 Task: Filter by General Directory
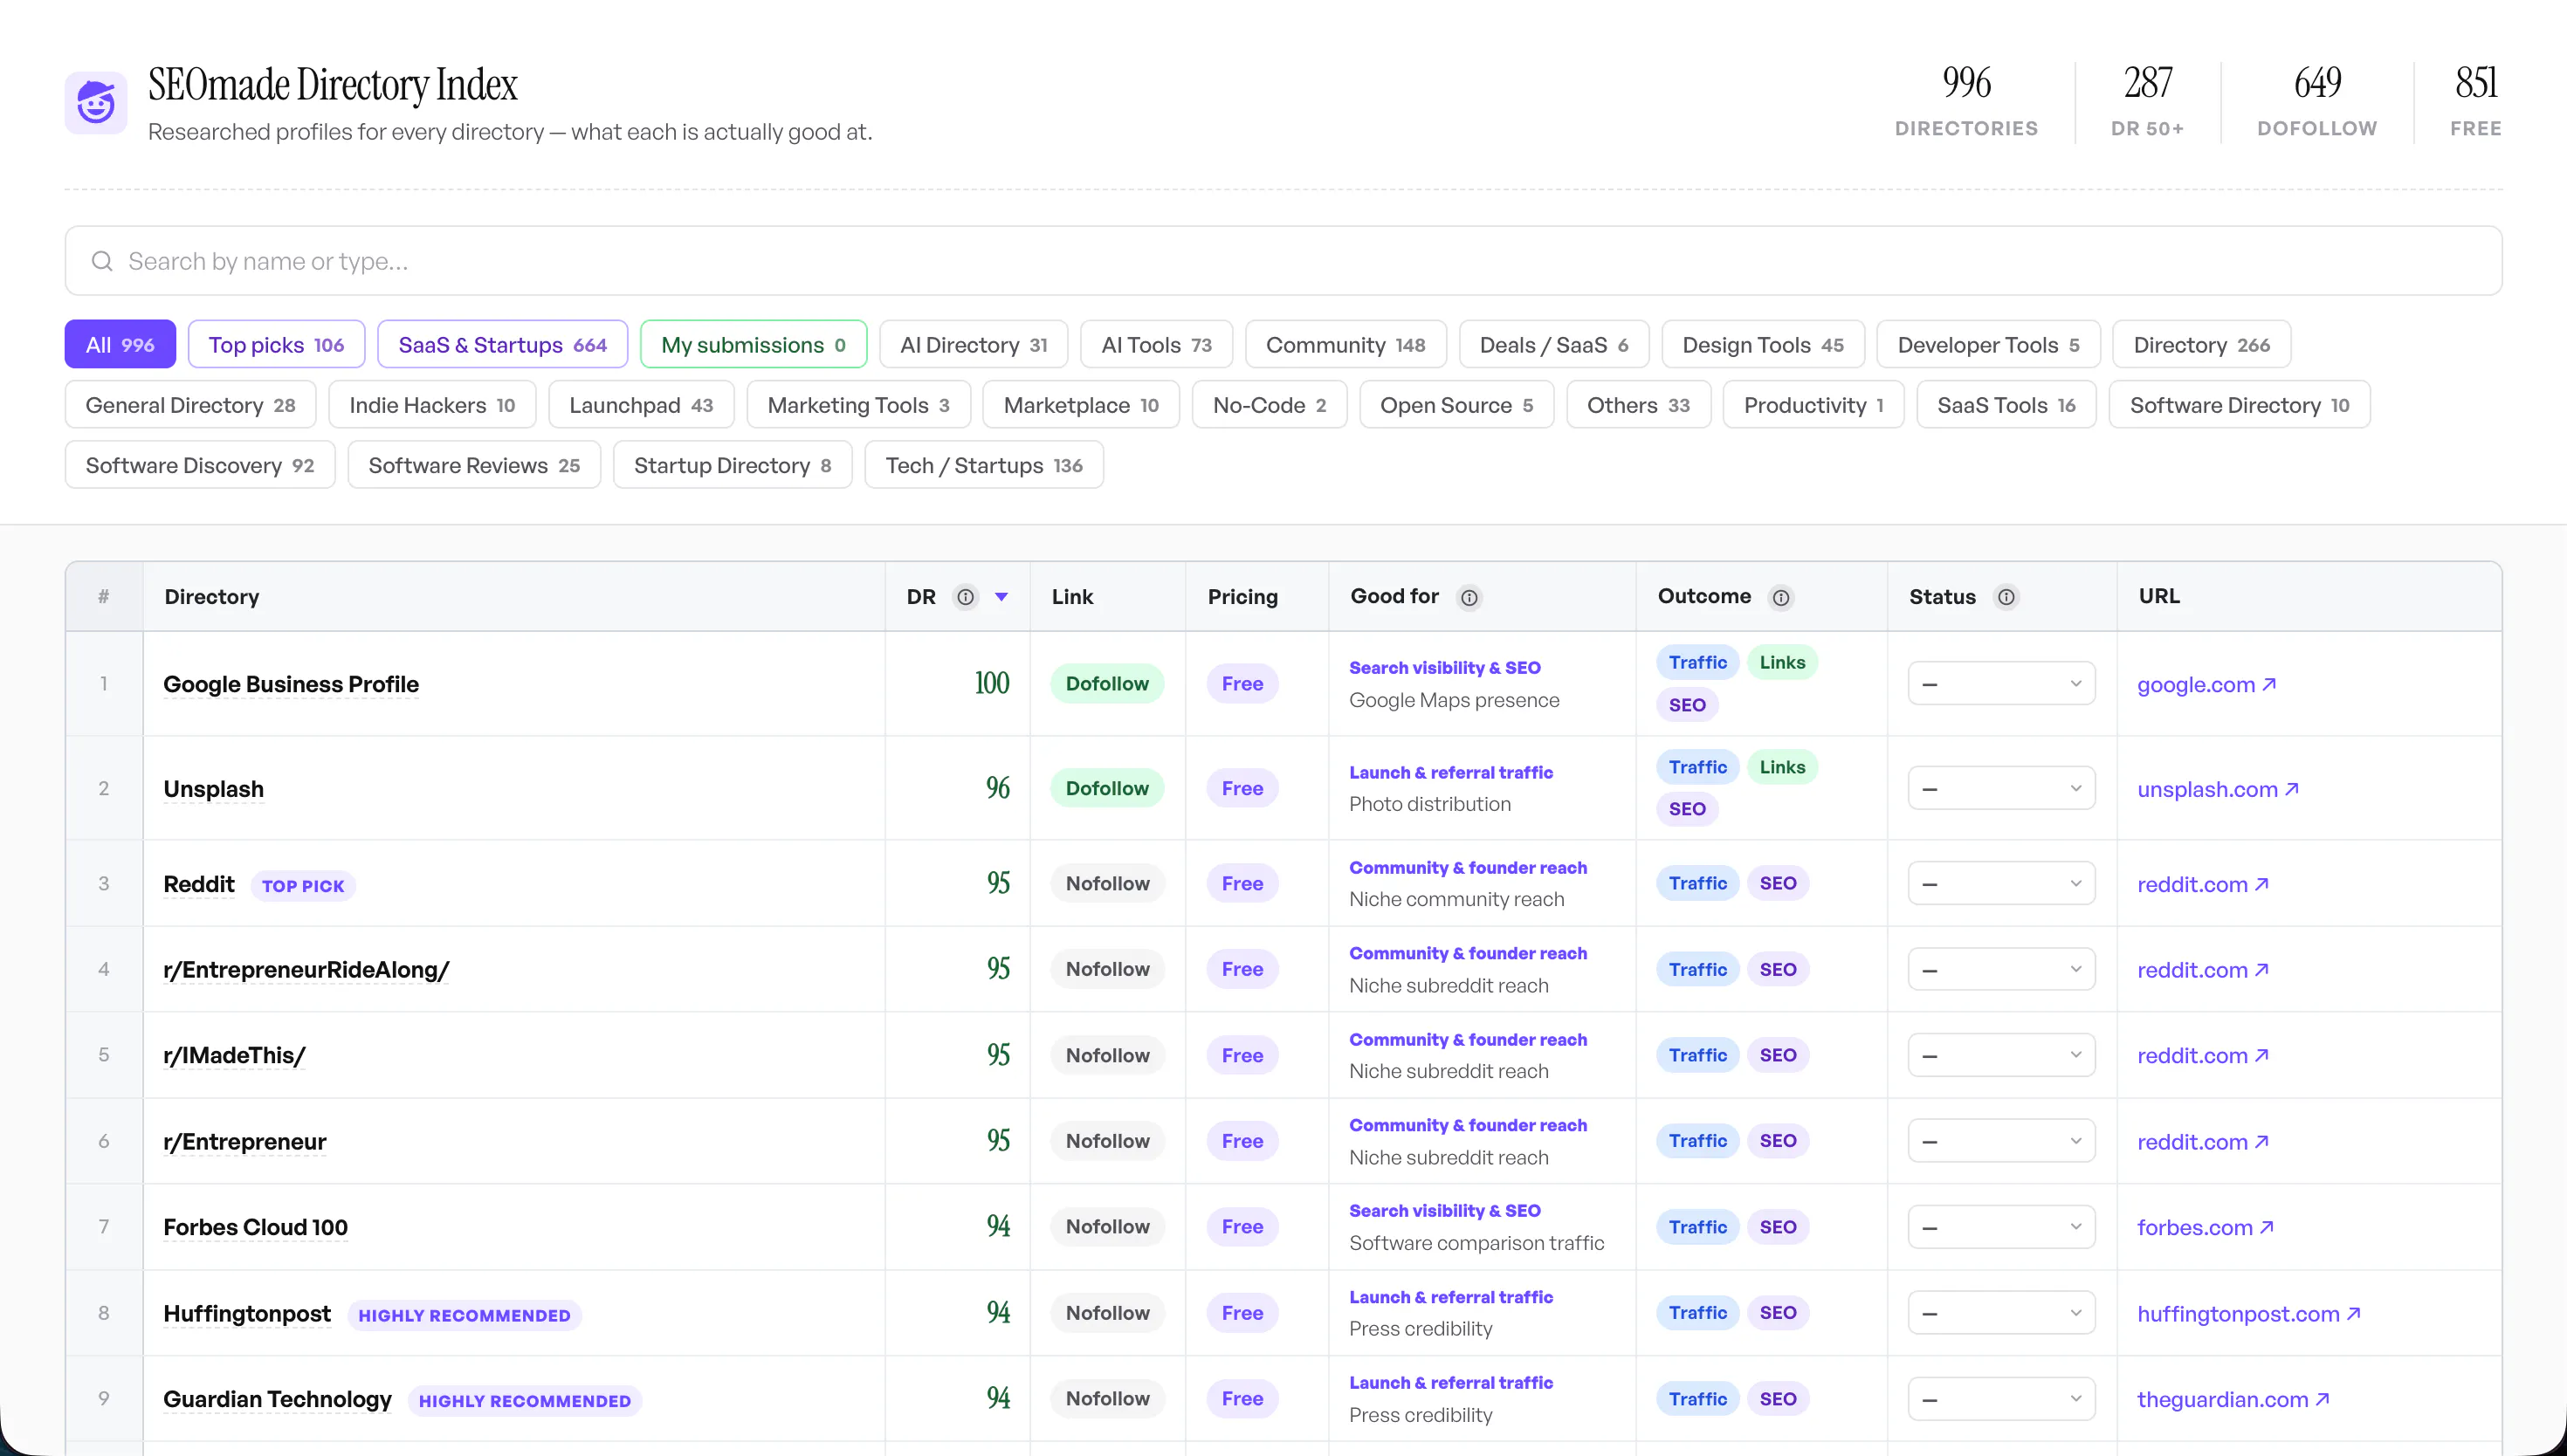[190, 405]
